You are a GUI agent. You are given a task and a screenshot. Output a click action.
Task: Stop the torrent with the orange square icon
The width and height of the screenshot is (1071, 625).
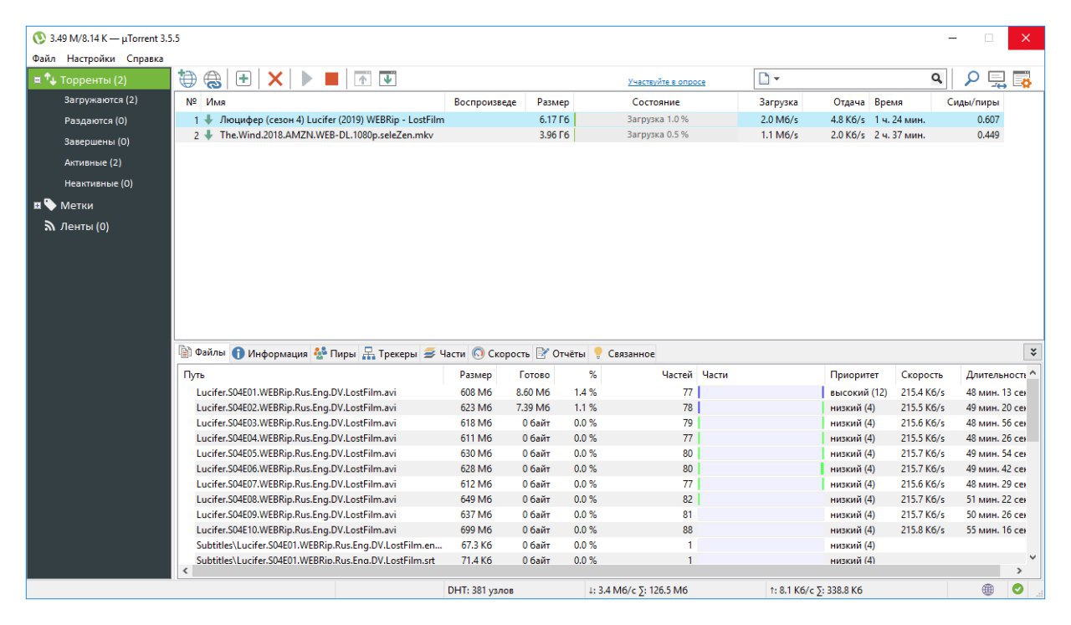(x=332, y=79)
